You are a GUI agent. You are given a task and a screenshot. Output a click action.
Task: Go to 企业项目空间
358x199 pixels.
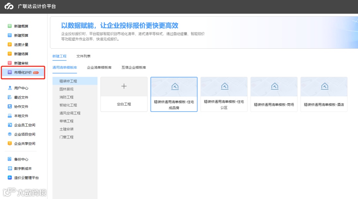tap(25, 134)
